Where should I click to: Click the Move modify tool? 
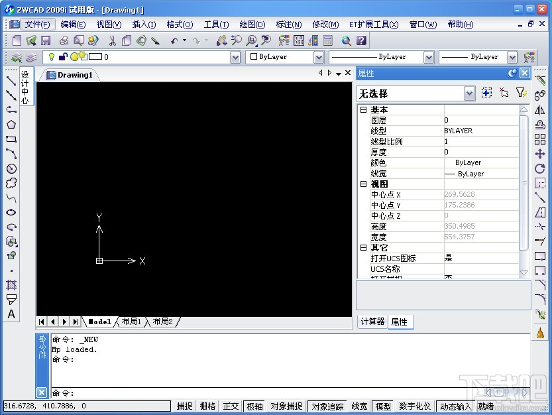pos(539,154)
